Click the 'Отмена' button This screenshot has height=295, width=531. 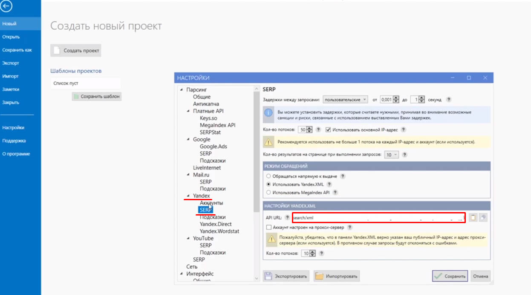click(x=480, y=276)
